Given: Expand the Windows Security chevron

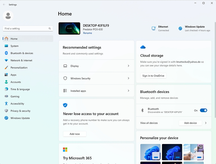Looking at the screenshot, I should (129, 78).
